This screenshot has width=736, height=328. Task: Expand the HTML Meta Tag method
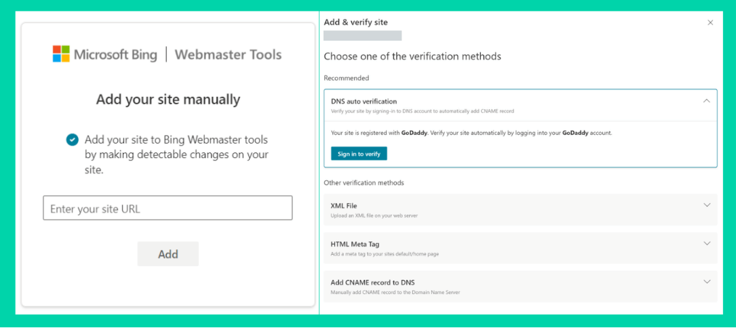click(708, 243)
